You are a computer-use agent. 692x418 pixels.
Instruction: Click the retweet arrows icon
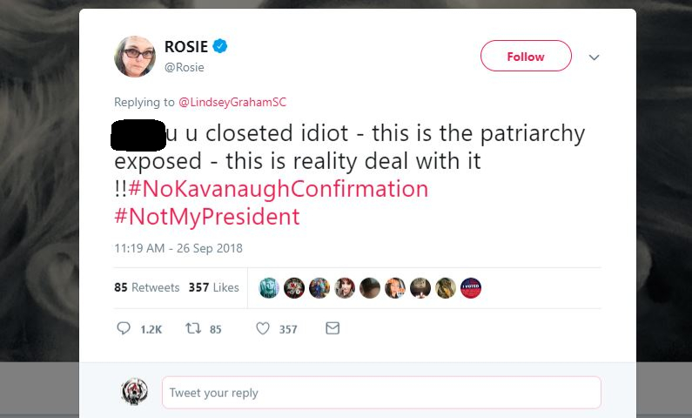point(194,328)
